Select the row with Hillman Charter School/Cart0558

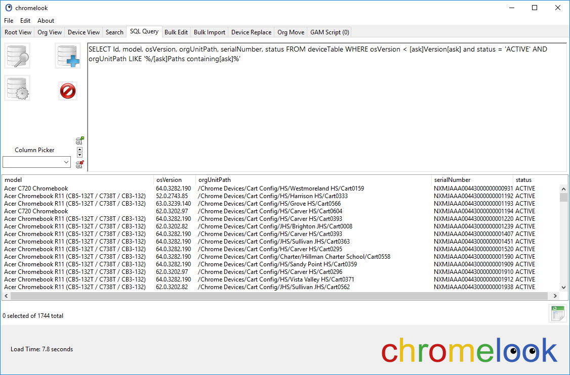281,257
